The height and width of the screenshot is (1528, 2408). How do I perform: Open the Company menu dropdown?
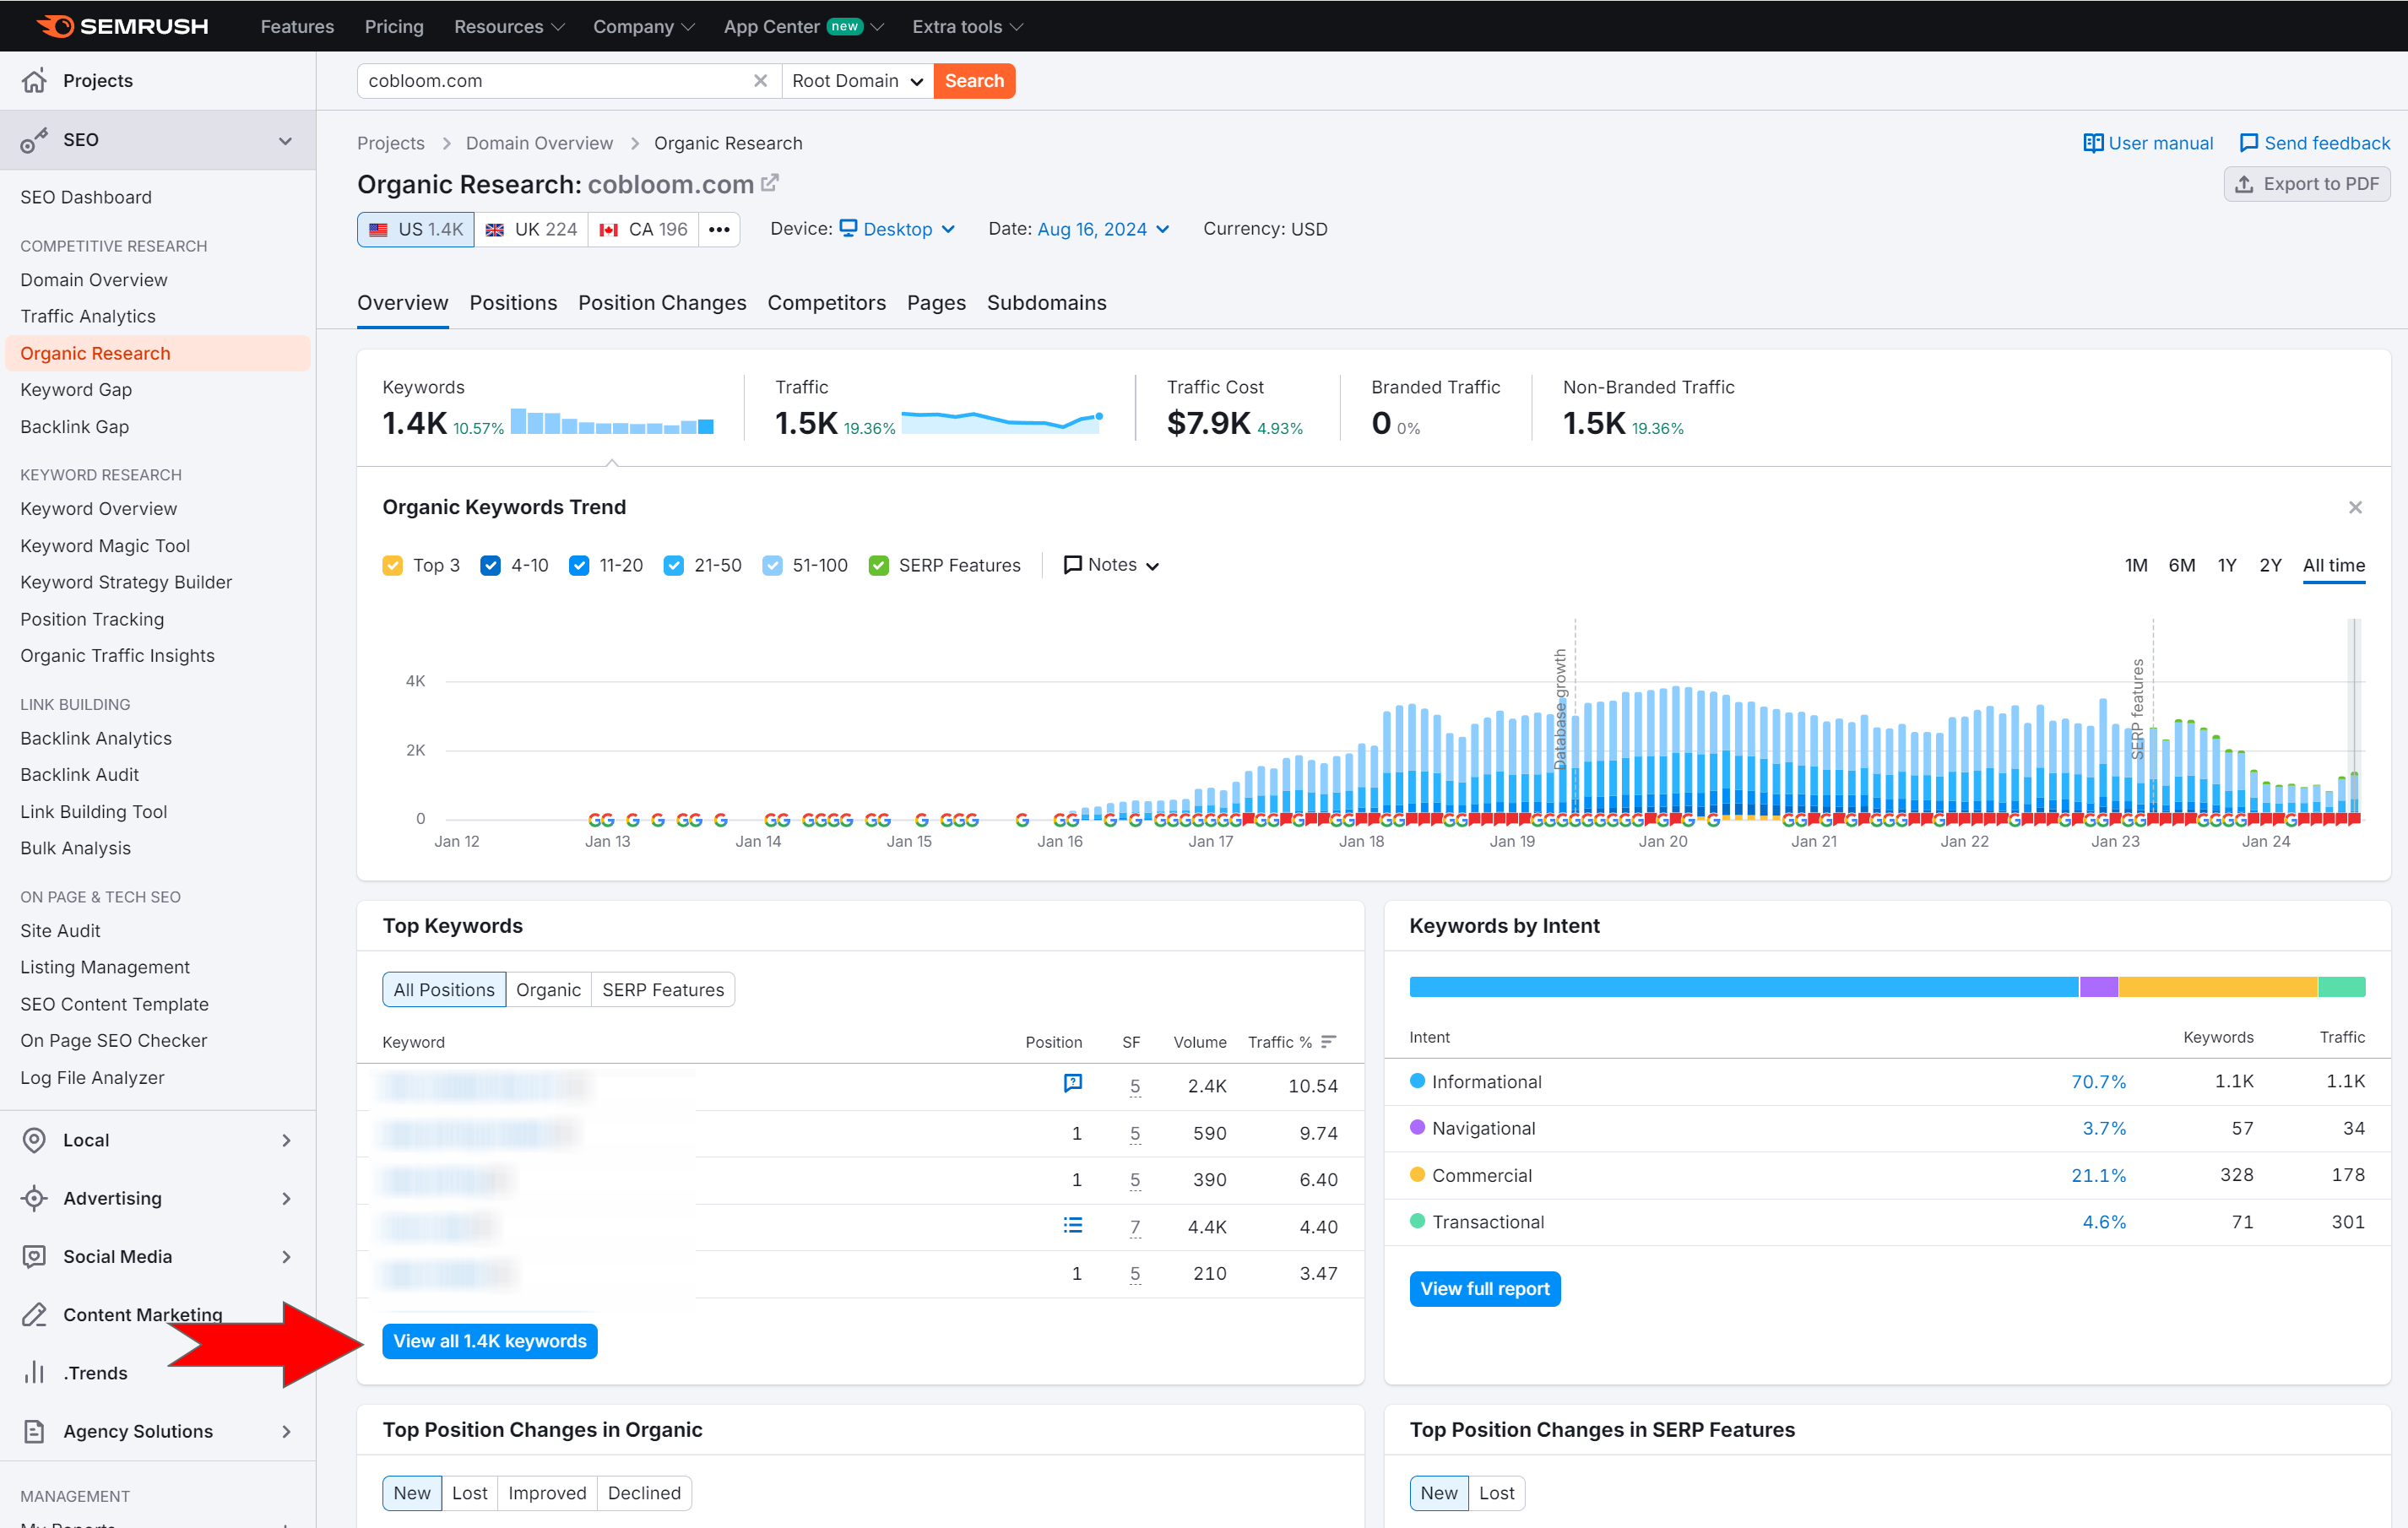643,26
